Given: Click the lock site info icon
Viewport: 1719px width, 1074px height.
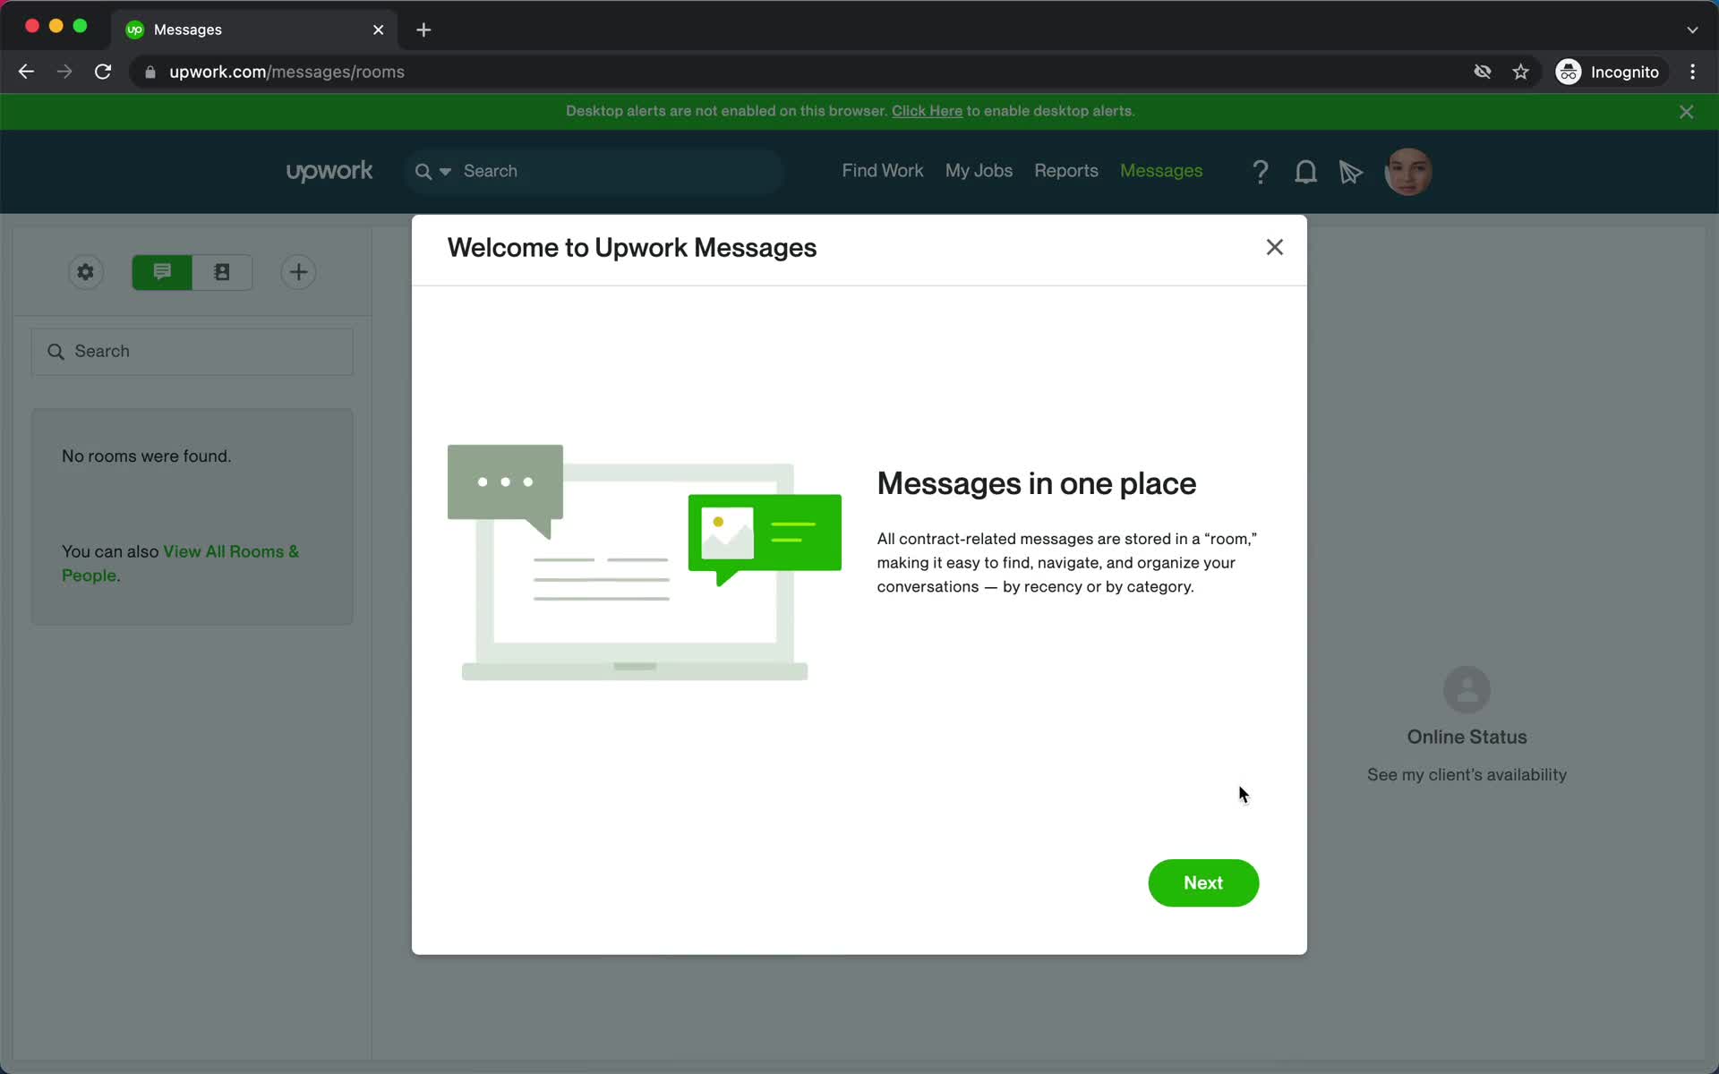Looking at the screenshot, I should 150,72.
